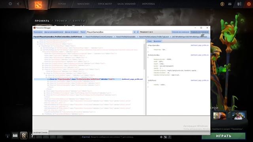Screen dimensions: 253x142
Task: Open the armory icon in top bar
Action: tap(239, 4)
